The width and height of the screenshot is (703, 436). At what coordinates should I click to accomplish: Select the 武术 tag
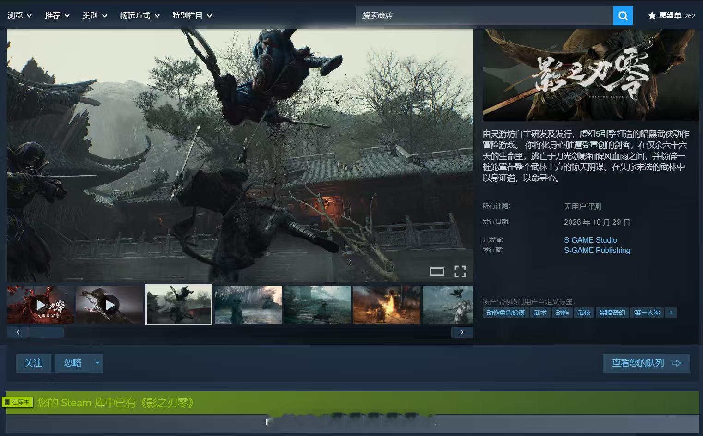[x=540, y=313]
